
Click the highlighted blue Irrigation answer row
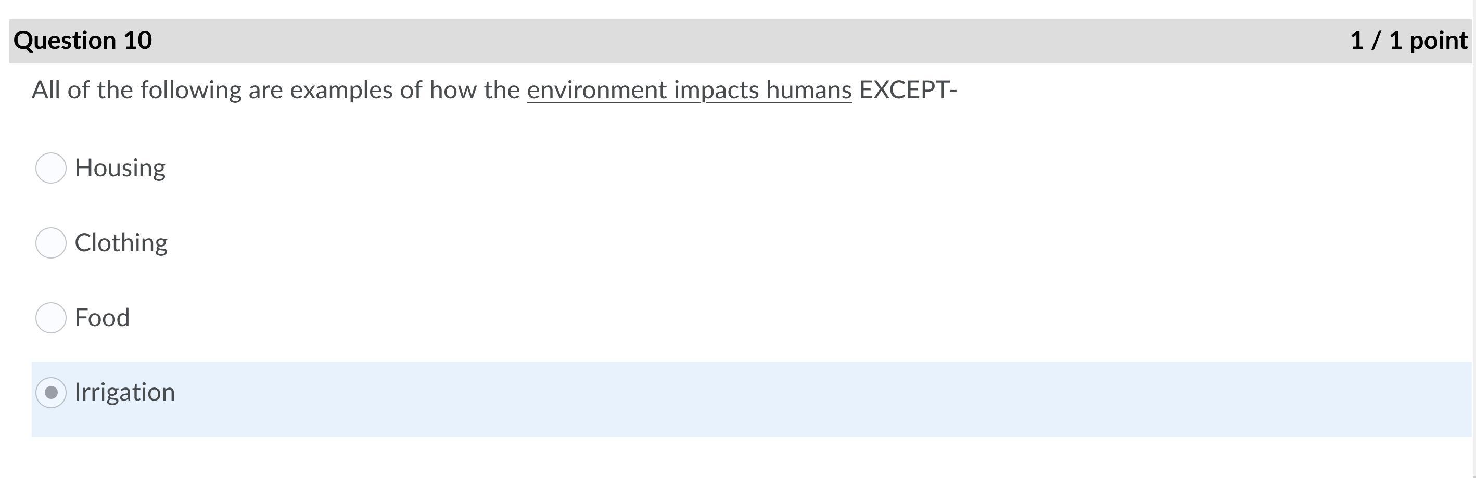[745, 399]
